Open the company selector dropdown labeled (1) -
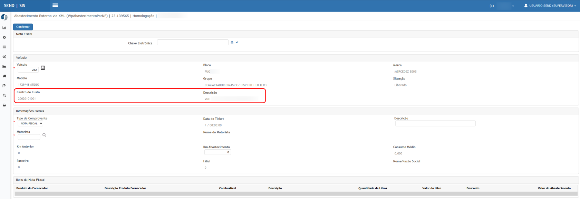Image resolution: width=580 pixels, height=199 pixels. pos(502,6)
